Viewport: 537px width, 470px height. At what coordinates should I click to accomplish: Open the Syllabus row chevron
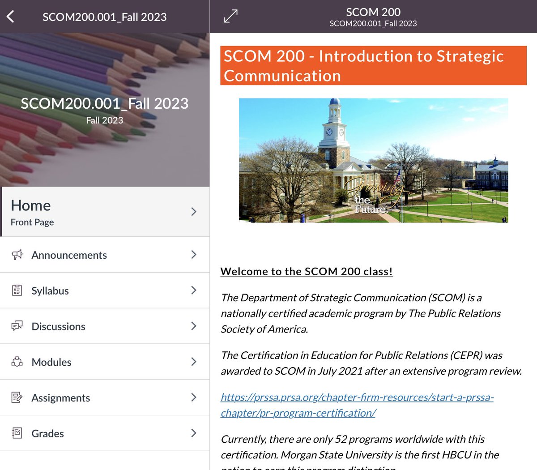(x=194, y=291)
